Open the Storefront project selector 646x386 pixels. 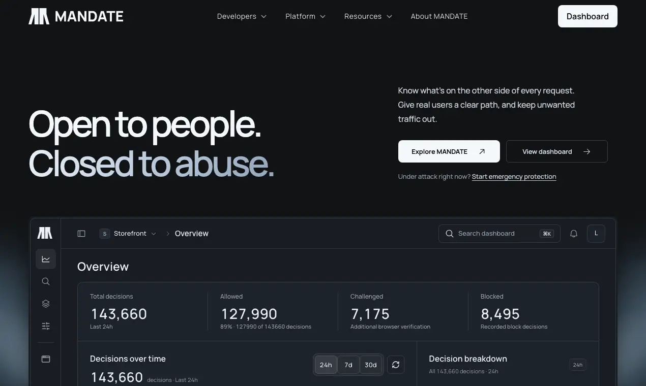point(128,234)
